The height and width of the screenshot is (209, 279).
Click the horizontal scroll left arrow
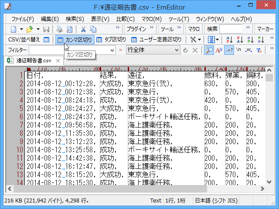point(10,189)
